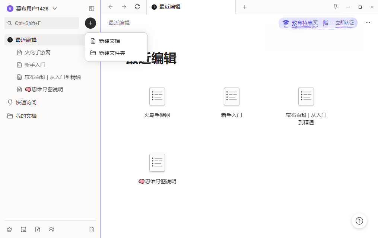Screen dimensions: 378x238
Task: Open the three-dot more options menu
Action: click(x=368, y=23)
